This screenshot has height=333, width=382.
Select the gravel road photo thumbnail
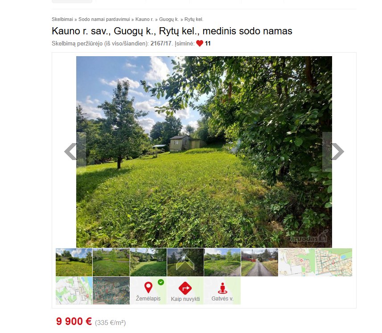coord(259,262)
